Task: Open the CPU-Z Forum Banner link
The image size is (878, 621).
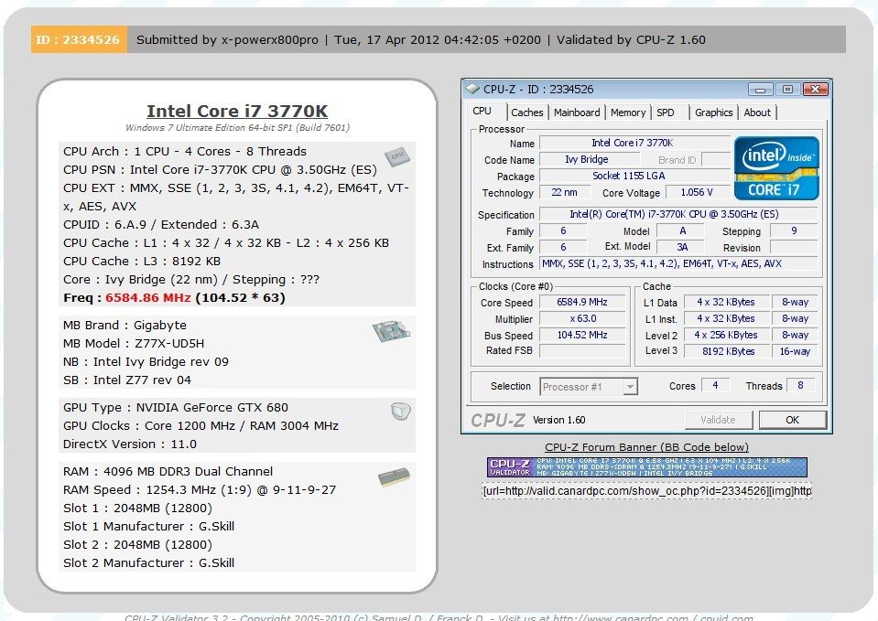Action: point(647,445)
